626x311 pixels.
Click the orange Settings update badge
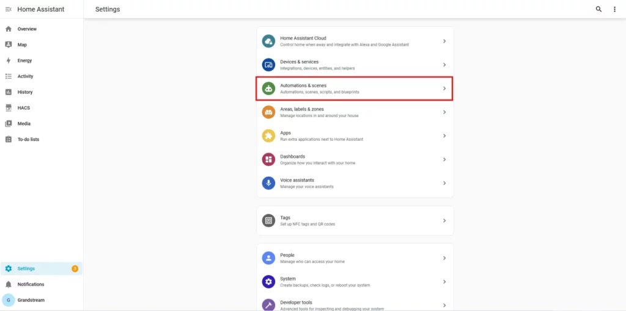[x=75, y=269]
